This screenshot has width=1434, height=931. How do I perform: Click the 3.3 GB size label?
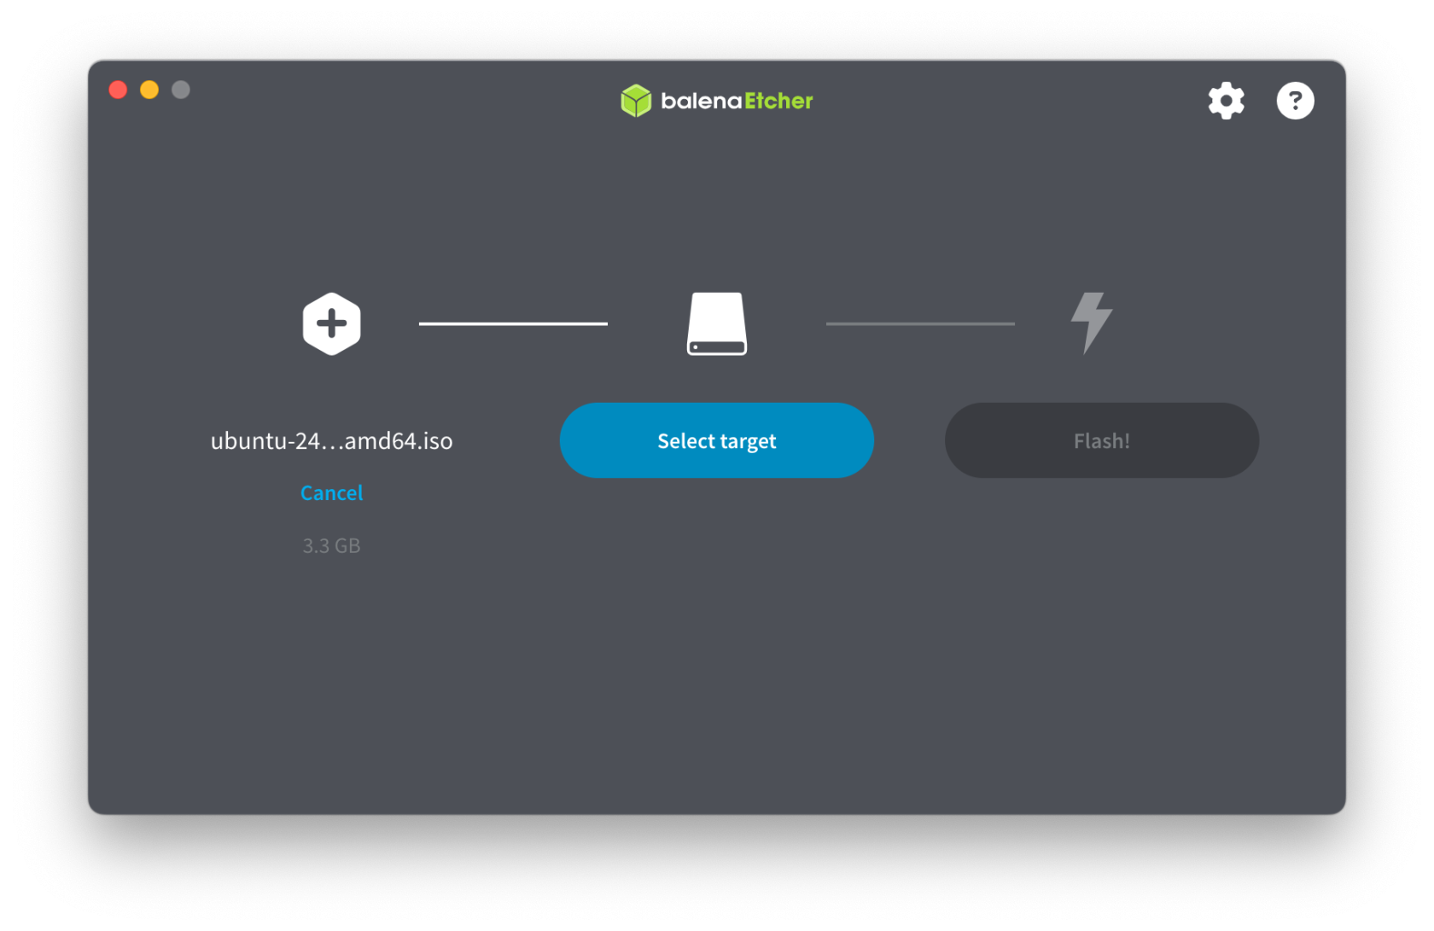click(x=331, y=545)
